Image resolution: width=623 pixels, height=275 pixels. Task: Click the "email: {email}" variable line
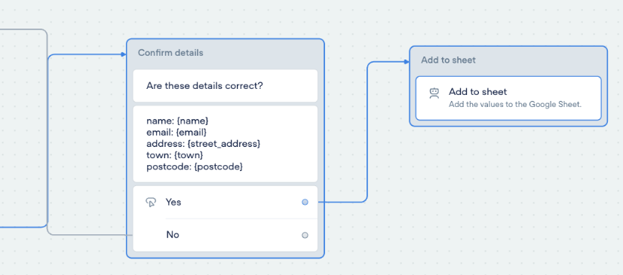click(x=176, y=132)
